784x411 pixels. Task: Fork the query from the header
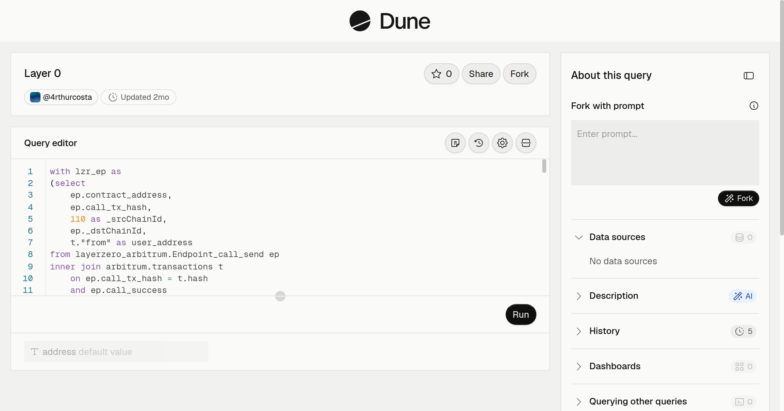(519, 74)
